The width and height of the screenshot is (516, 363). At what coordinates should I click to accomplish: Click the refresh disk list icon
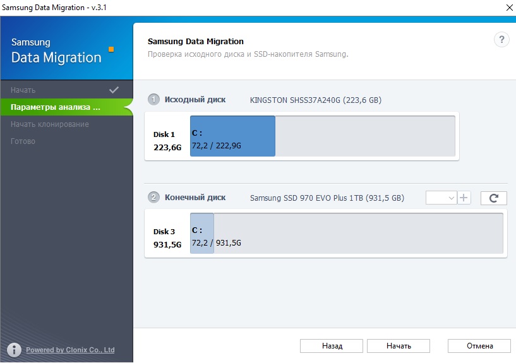click(494, 198)
